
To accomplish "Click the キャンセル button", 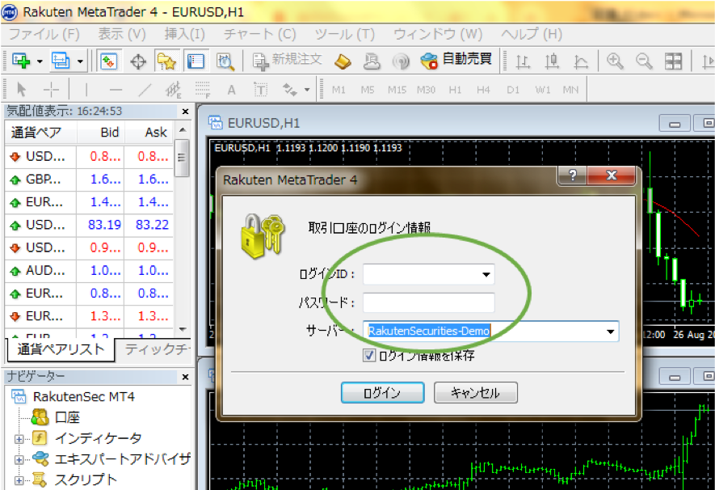I will tap(476, 393).
